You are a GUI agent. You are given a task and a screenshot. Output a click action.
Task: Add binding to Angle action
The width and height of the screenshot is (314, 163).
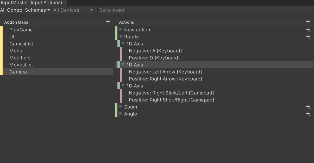[308, 114]
